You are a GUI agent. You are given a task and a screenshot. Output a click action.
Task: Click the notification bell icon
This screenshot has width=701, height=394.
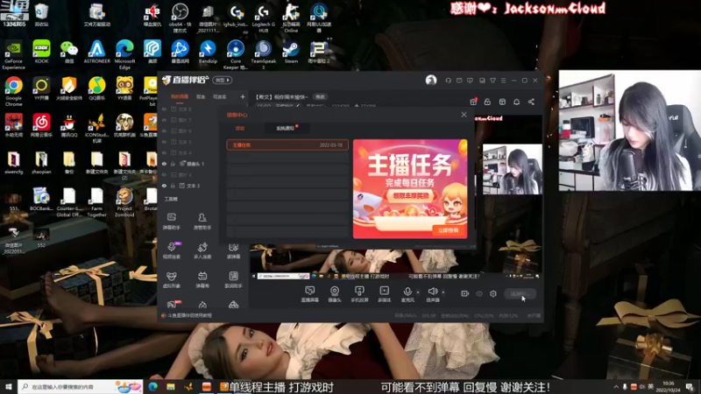click(x=516, y=102)
